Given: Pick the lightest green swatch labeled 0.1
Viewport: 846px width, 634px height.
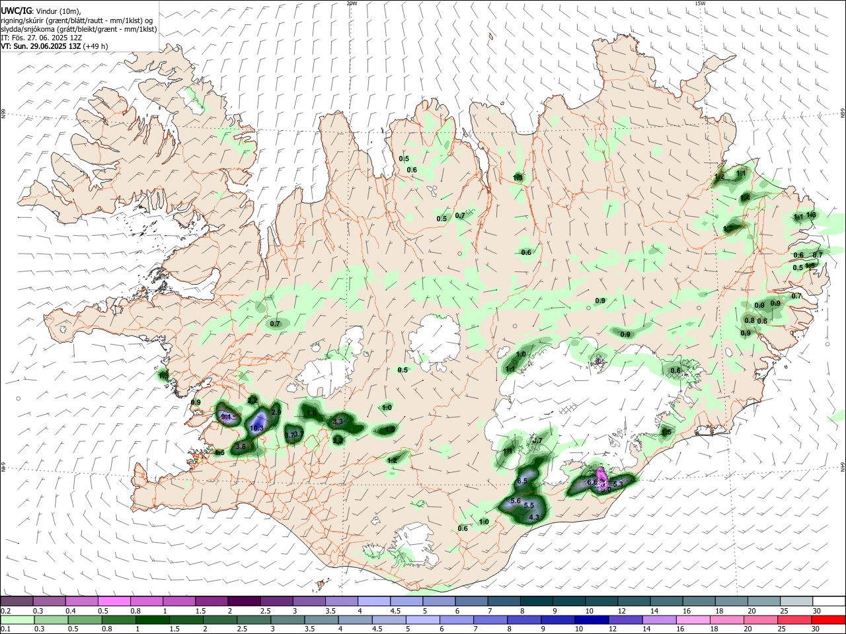Looking at the screenshot, I should [x=17, y=619].
